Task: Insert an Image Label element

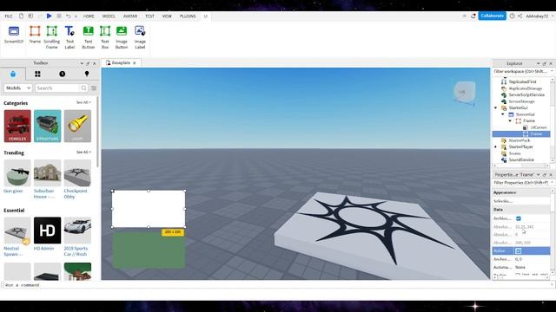Action: (140, 37)
